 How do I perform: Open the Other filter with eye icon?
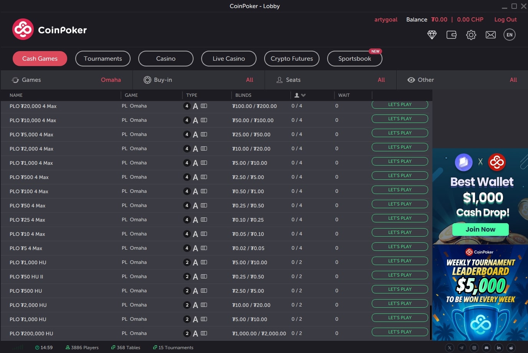click(462, 80)
